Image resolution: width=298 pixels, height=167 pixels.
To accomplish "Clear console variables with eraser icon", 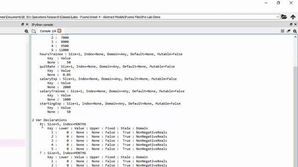I will (x=289, y=31).
